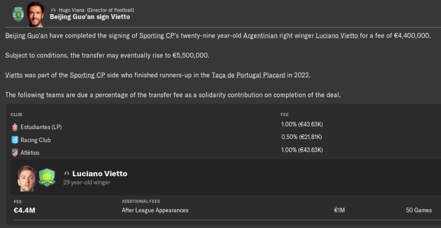441x228 pixels.
Task: Click the Sporting CP badge beside the headline
Action: coord(19,13)
